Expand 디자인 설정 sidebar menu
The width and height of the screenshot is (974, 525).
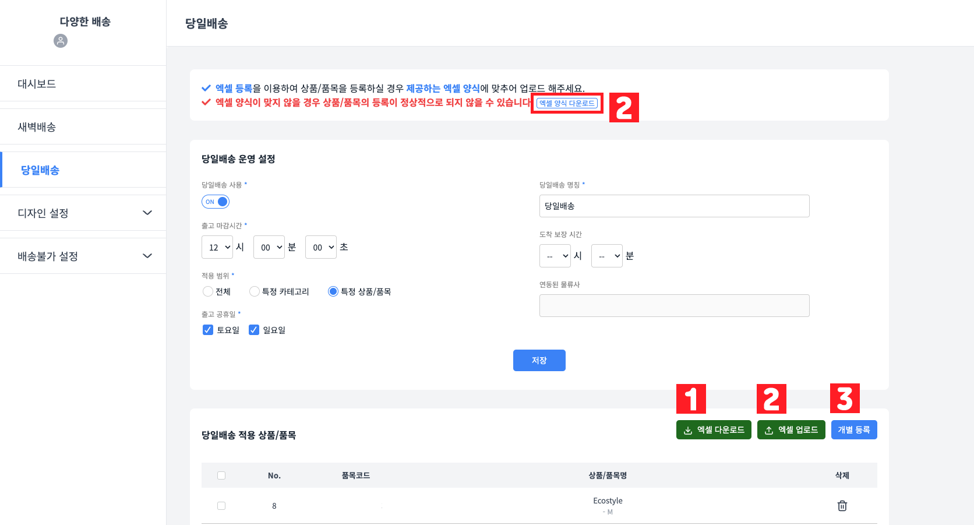(83, 213)
